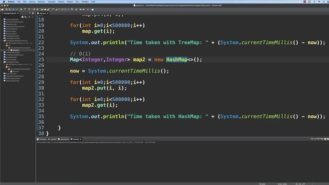The height and width of the screenshot is (185, 329).
Task: Select the highlighted App.java file in tree
Action: [15, 50]
